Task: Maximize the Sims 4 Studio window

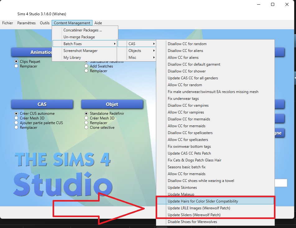Action: tap(273, 4)
